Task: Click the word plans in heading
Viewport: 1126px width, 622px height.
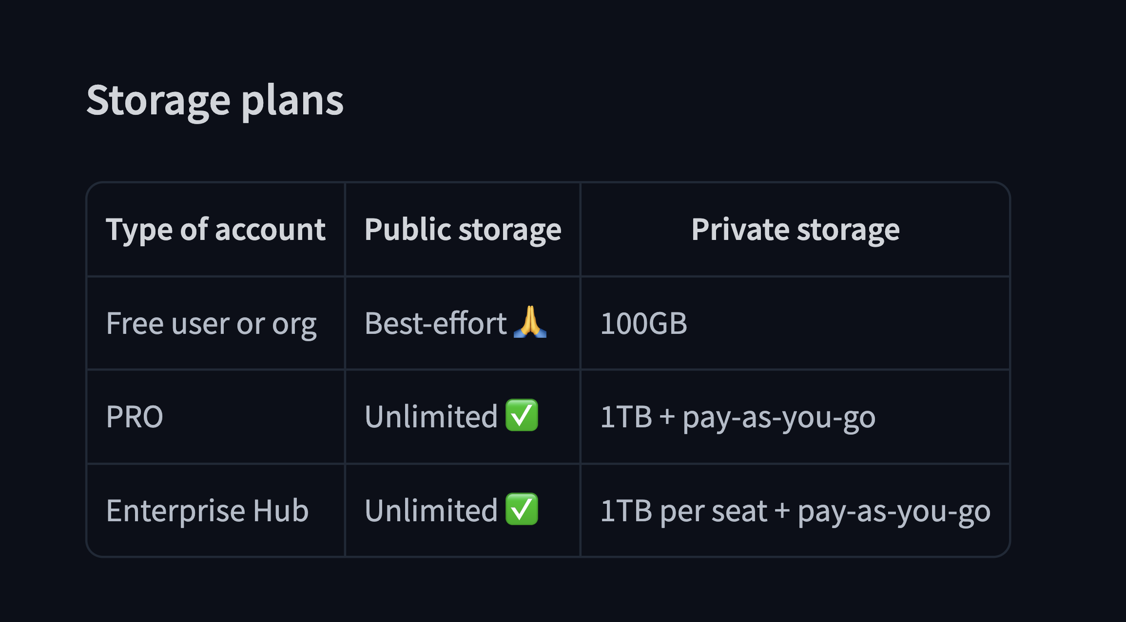Action: click(292, 100)
